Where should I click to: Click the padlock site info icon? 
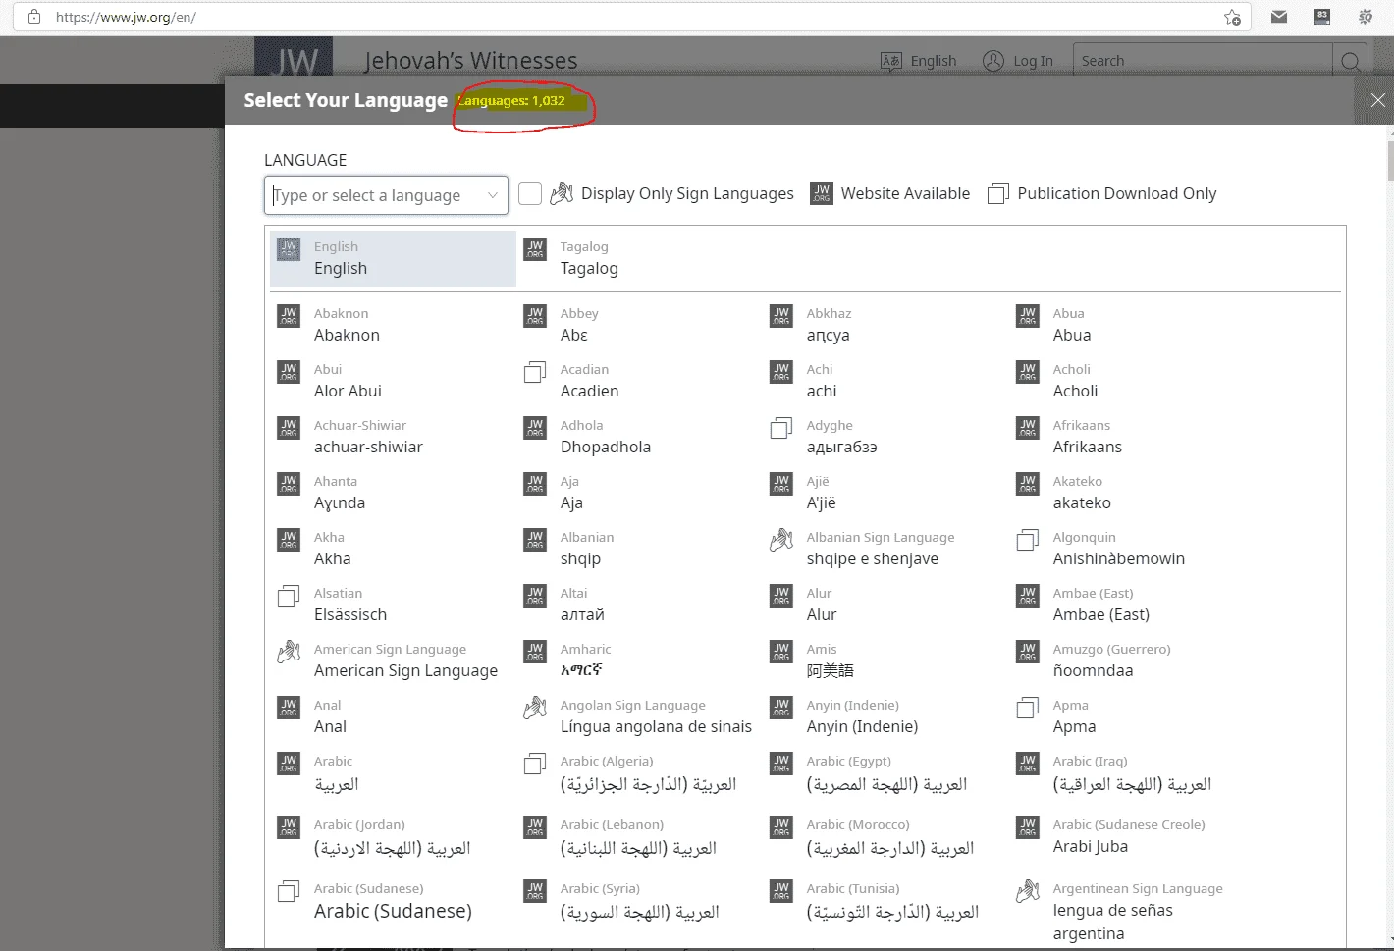[x=34, y=17]
